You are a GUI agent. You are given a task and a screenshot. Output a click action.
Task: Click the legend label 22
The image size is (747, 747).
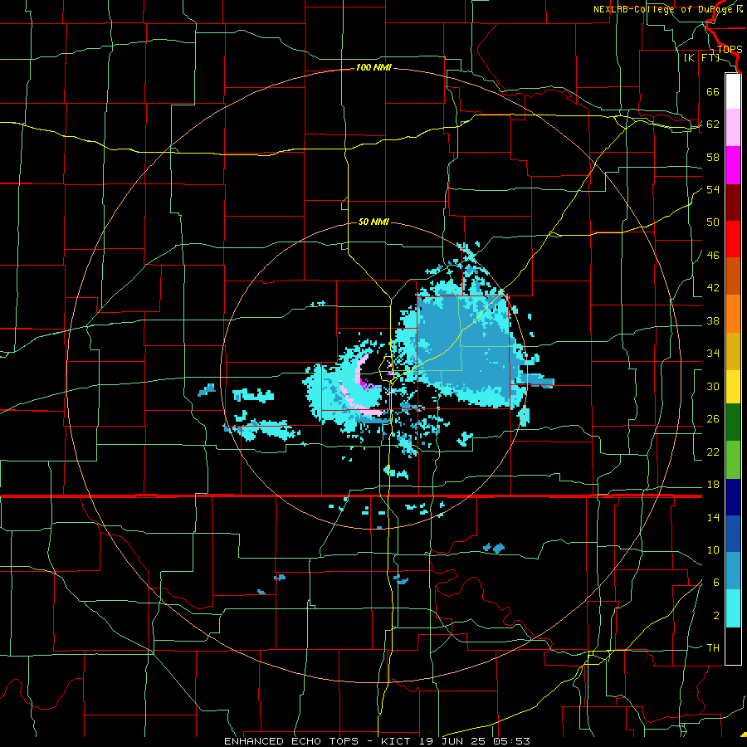[x=713, y=452]
